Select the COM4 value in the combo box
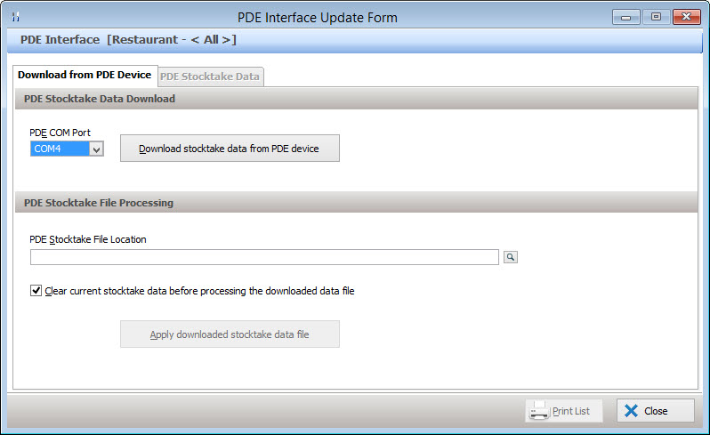 coord(60,149)
